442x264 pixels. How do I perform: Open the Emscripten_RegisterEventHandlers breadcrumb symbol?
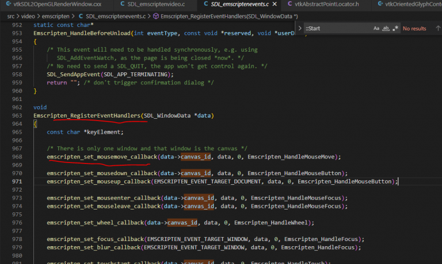tap(229, 16)
